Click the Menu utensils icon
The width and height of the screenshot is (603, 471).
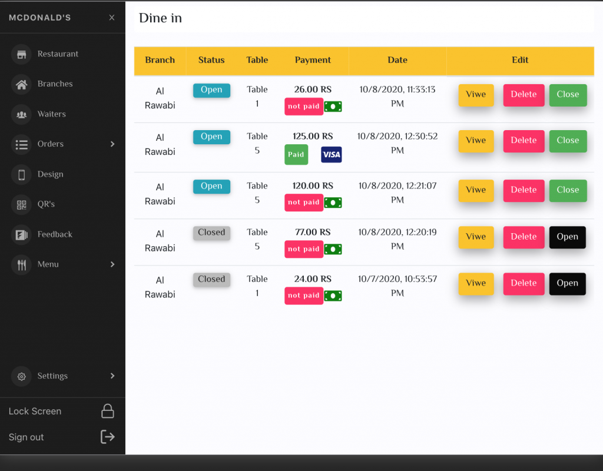tap(22, 264)
